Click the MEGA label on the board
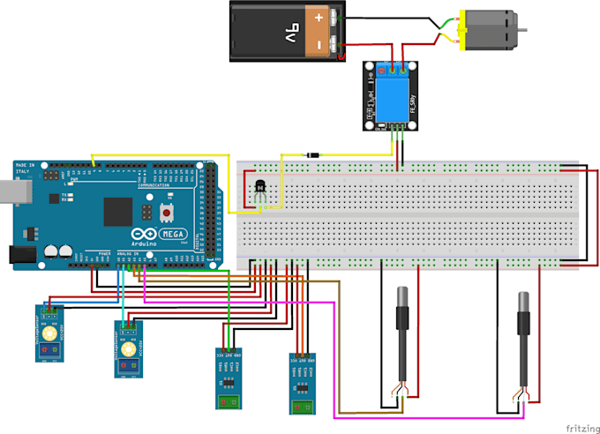The height and width of the screenshot is (434, 600). point(173,234)
